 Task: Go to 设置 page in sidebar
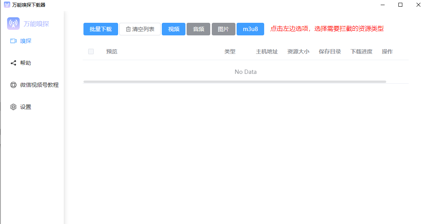click(26, 107)
